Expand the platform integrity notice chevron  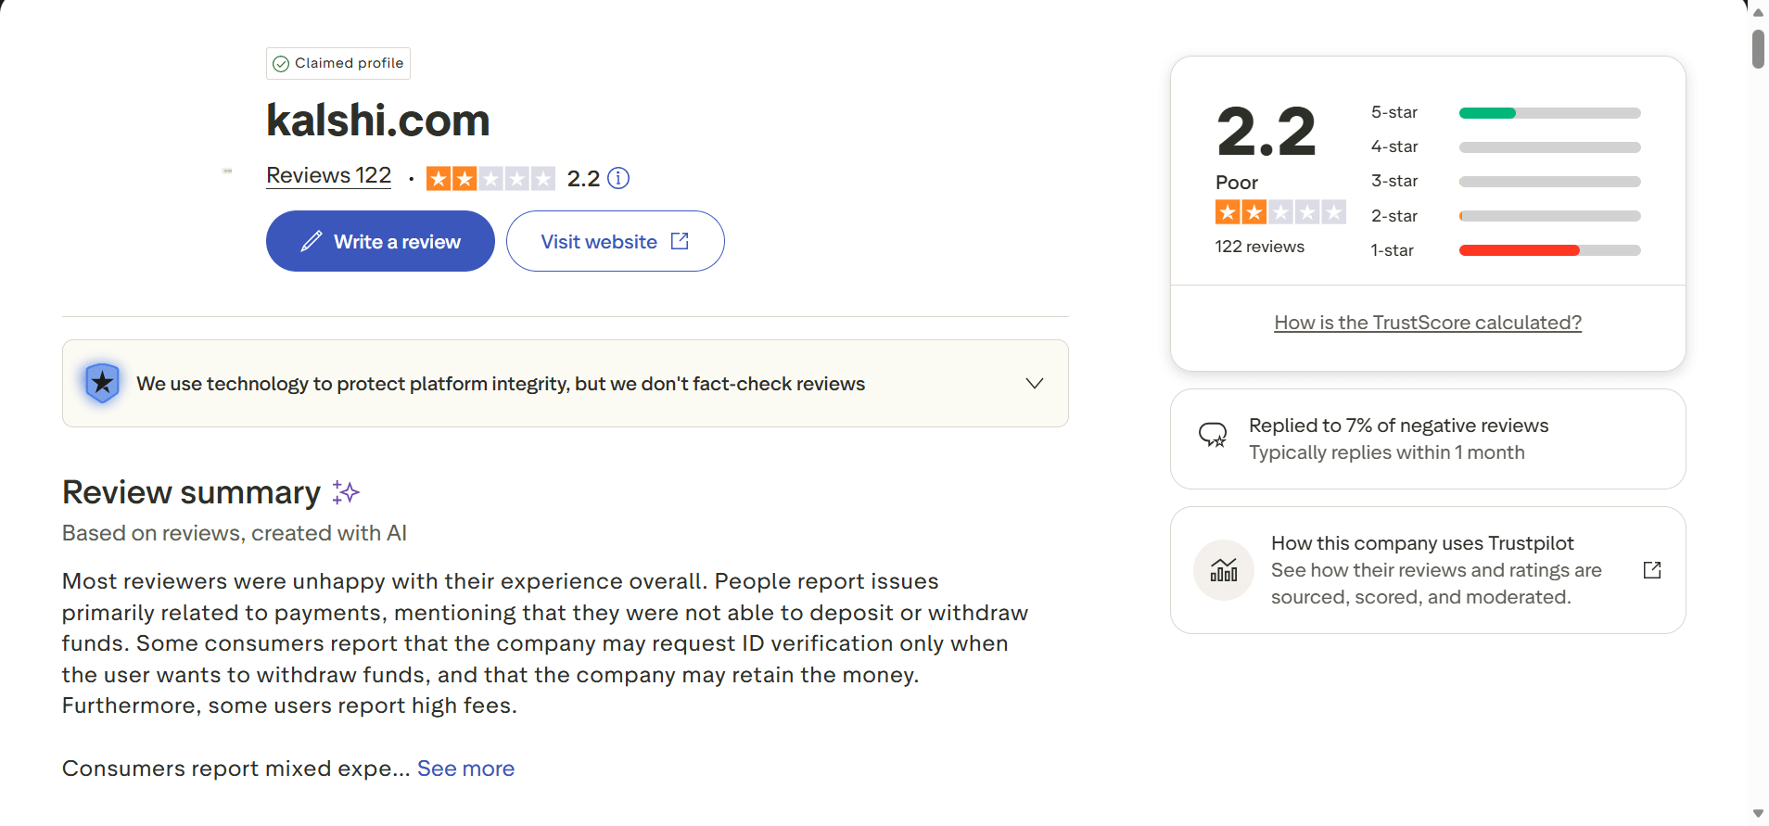(1035, 383)
